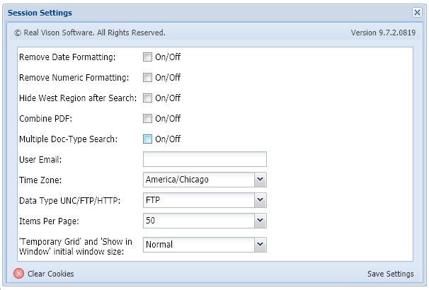This screenshot has width=429, height=290.
Task: Expand the Data Type UNC/FTP/HTTP dropdown
Action: tap(260, 201)
